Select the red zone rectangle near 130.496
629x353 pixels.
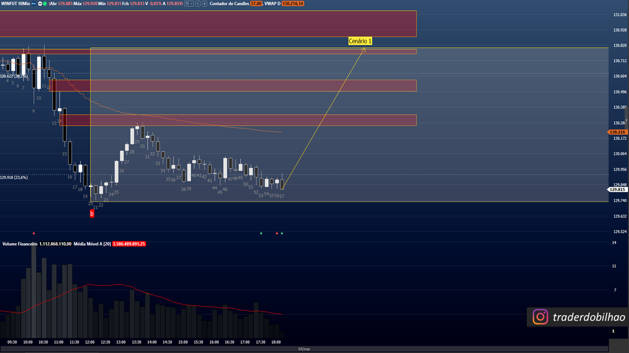[x=233, y=85]
